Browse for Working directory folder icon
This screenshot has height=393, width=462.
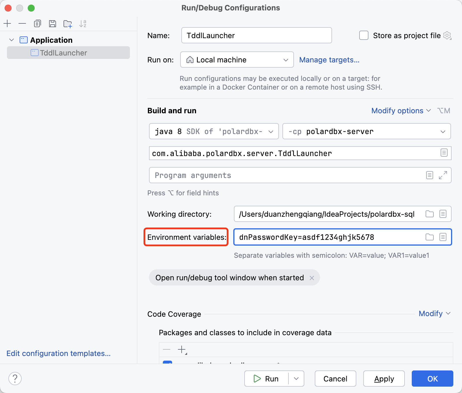[430, 214]
